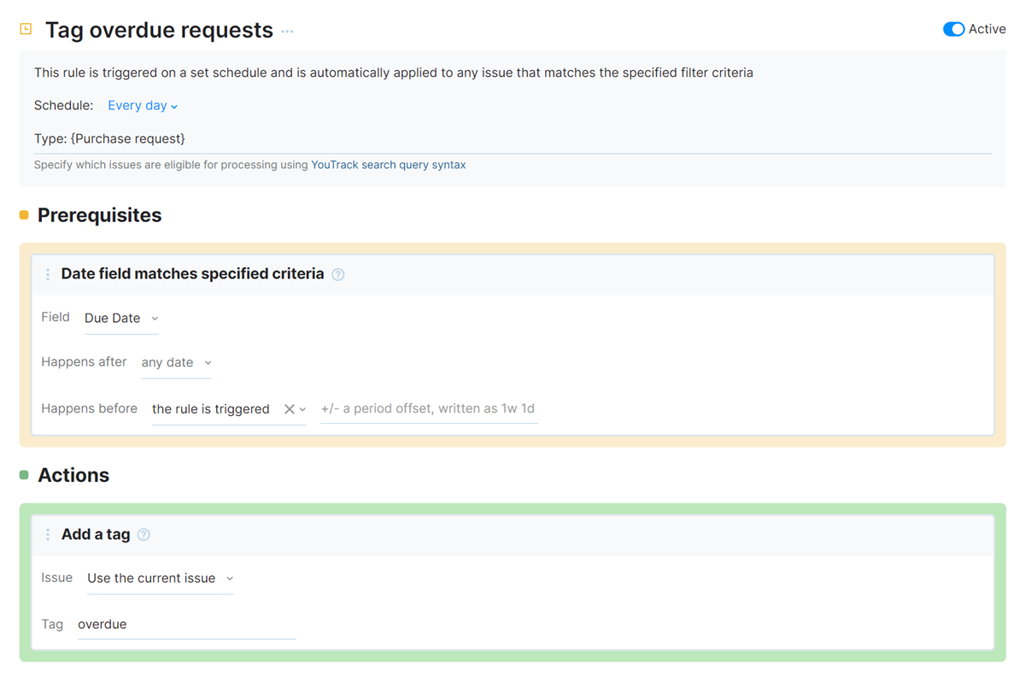Click the drag handle on the Add a tag block
Viewport: 1025px width, 674px height.
(x=49, y=534)
